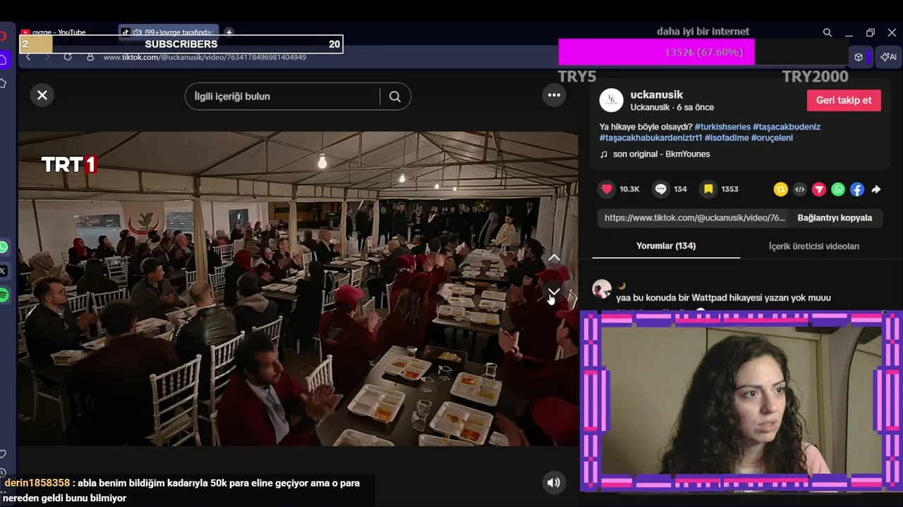
Task: Click Bağlantıyı kopyala to copy link
Action: (x=835, y=218)
